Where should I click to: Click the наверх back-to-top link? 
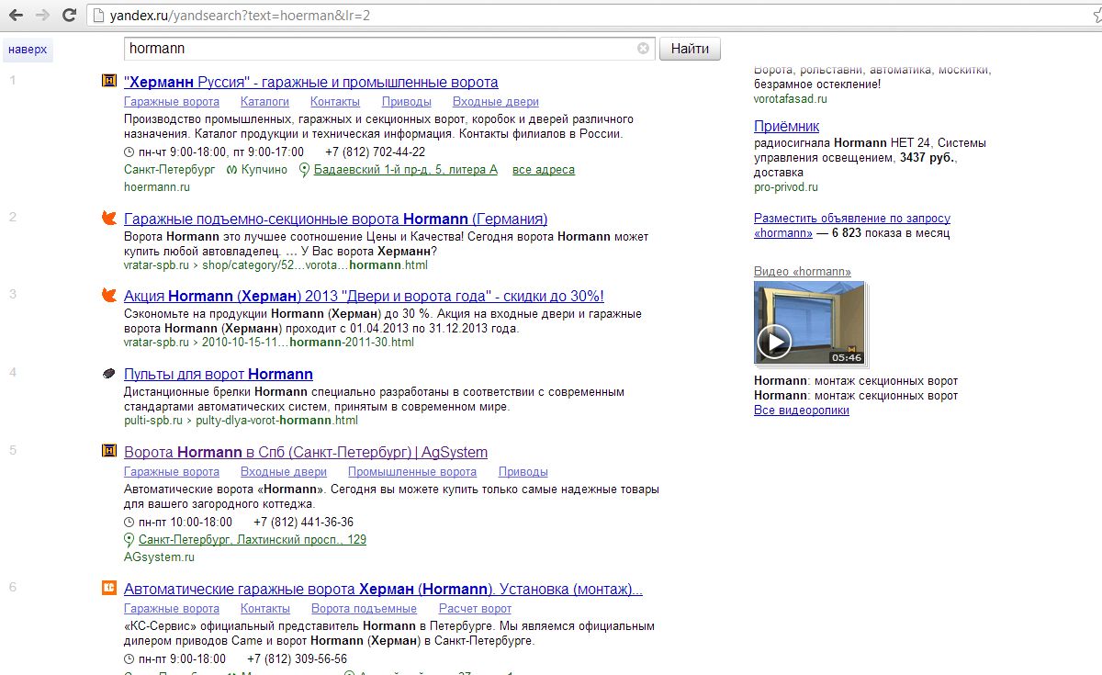click(x=28, y=49)
